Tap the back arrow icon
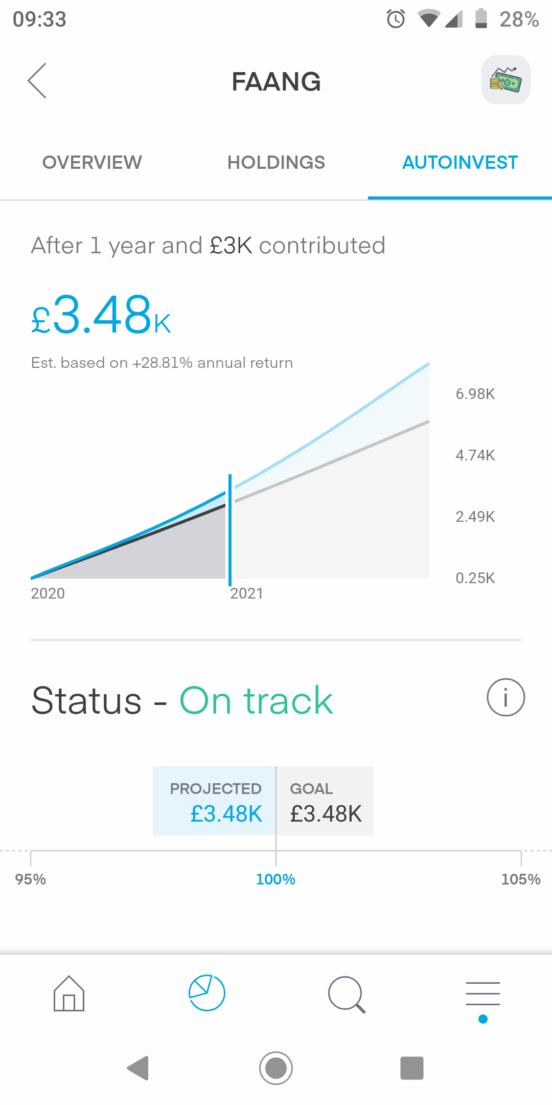Screen dimensions: 552x1105 click(x=37, y=81)
